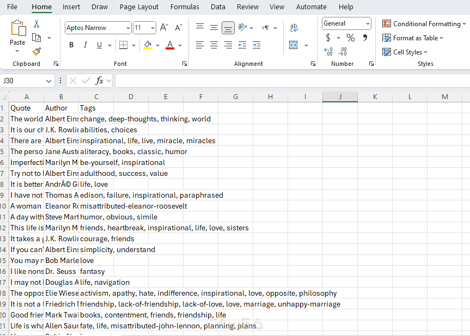Open fill color picker arrow
Viewport: 470px width, 336px height.
(158, 45)
